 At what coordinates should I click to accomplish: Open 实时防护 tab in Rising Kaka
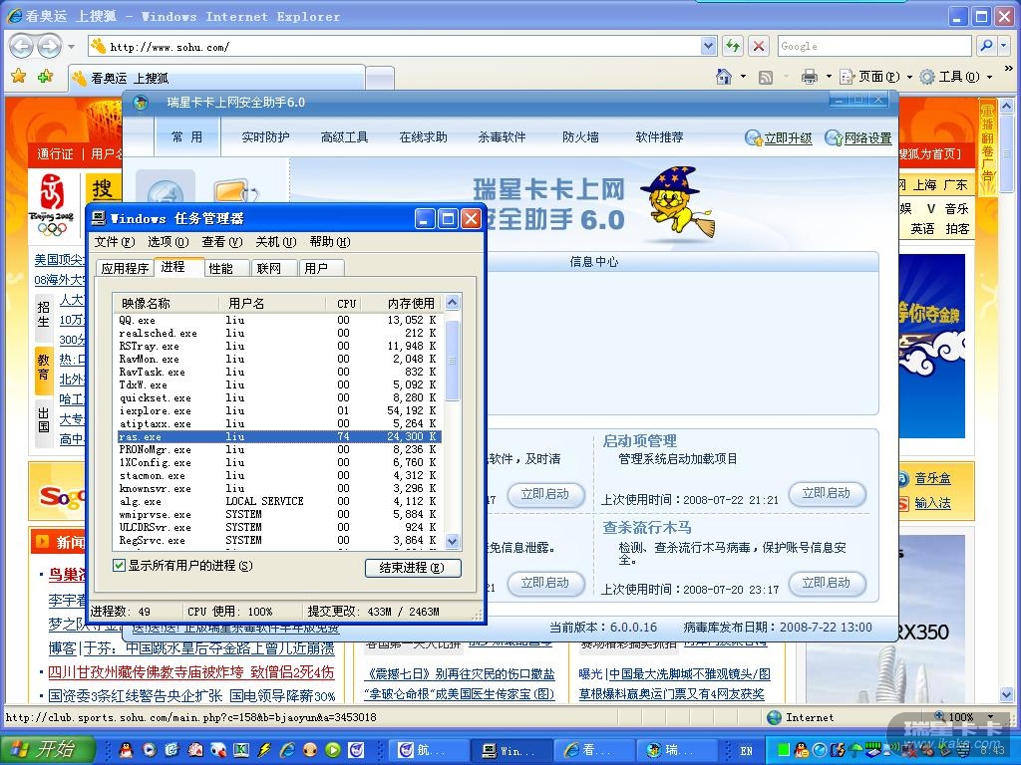(x=265, y=137)
